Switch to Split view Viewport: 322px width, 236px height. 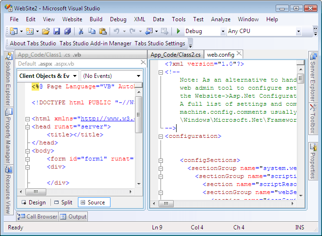63,202
